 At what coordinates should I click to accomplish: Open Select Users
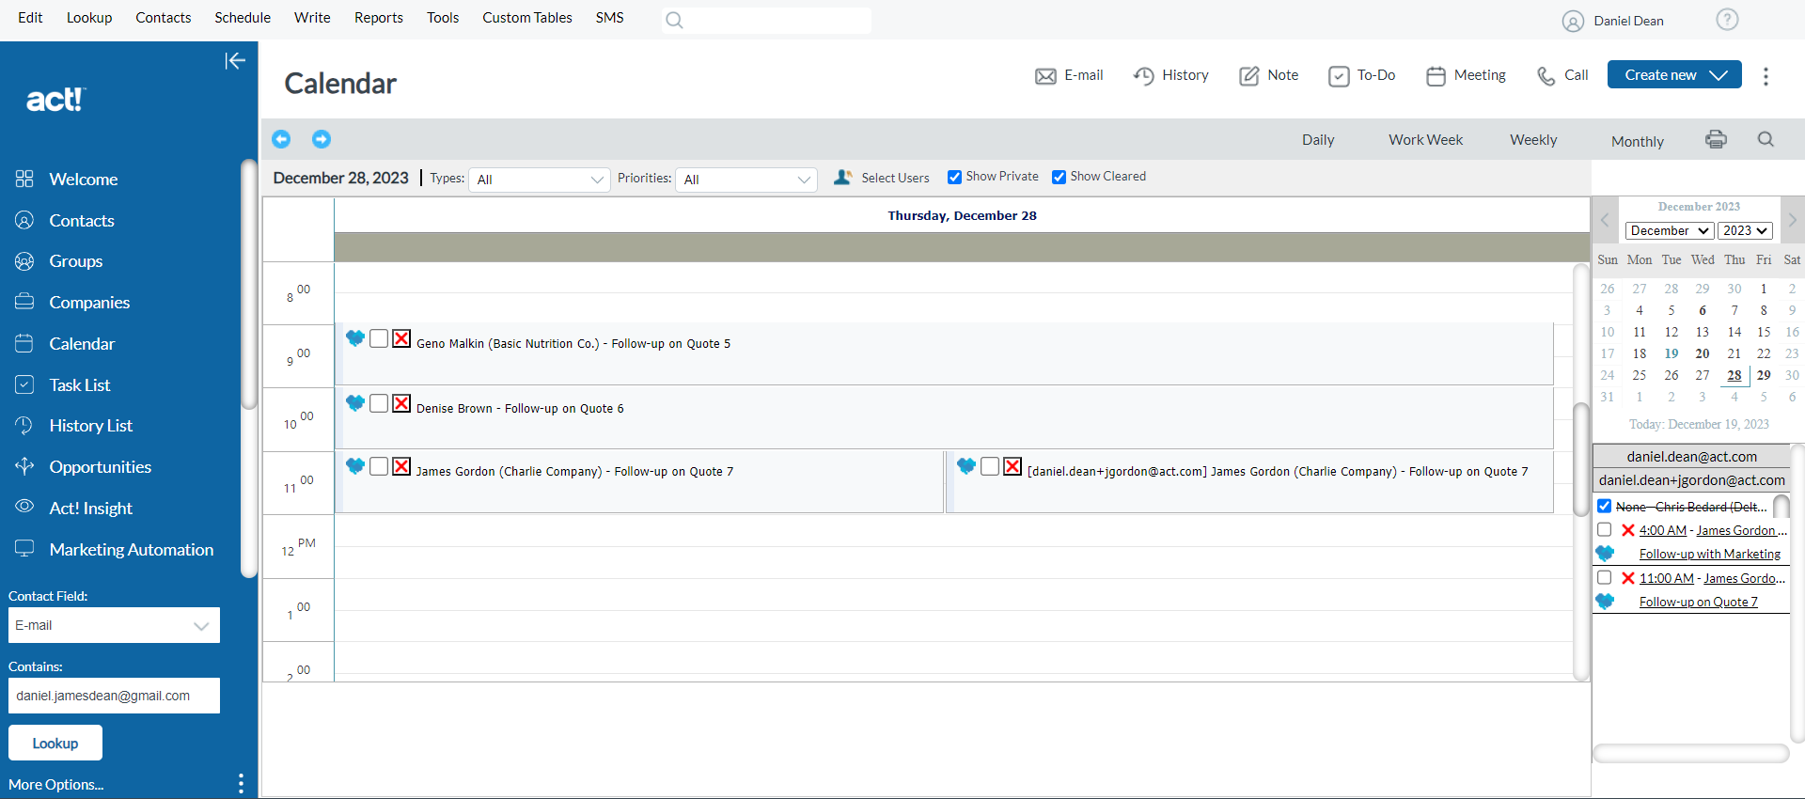point(882,178)
